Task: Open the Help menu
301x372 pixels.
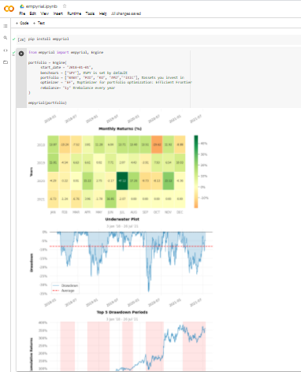Action: click(102, 13)
